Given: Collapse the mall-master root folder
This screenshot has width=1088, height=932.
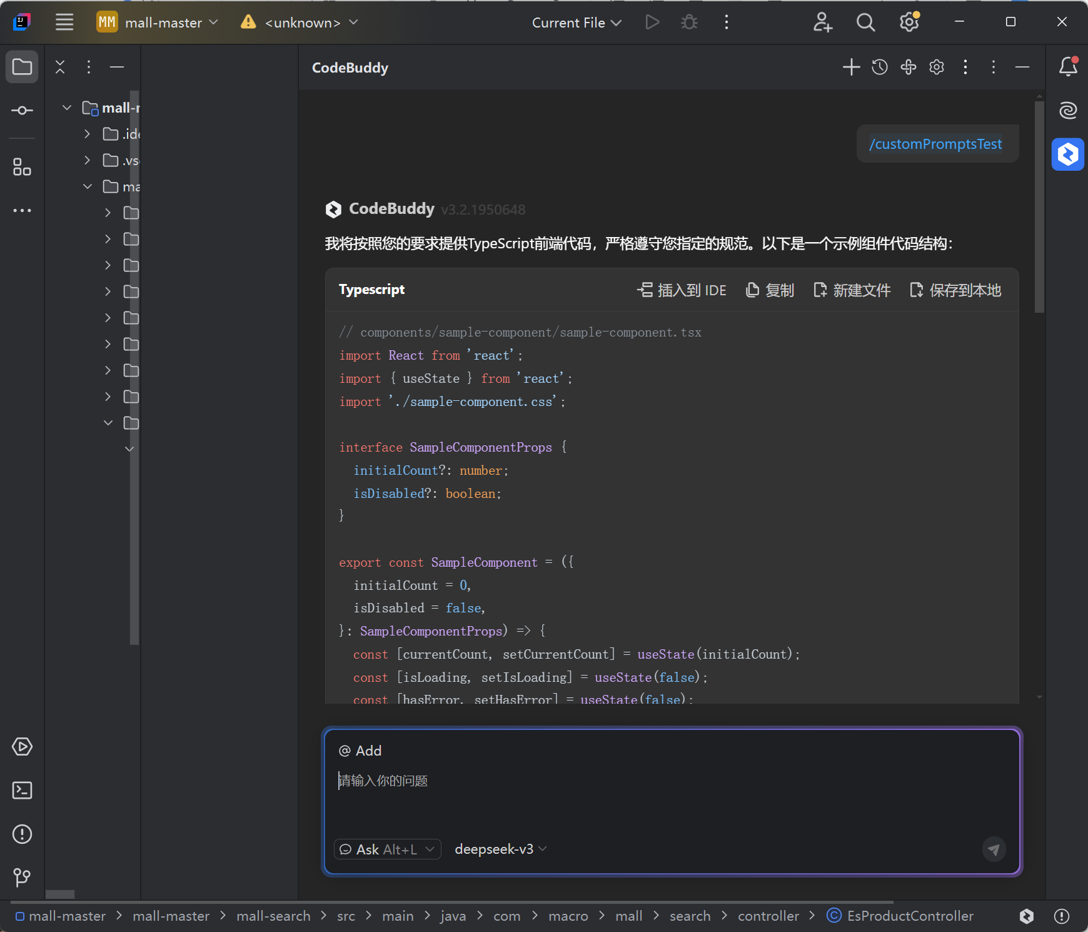Looking at the screenshot, I should coord(67,108).
